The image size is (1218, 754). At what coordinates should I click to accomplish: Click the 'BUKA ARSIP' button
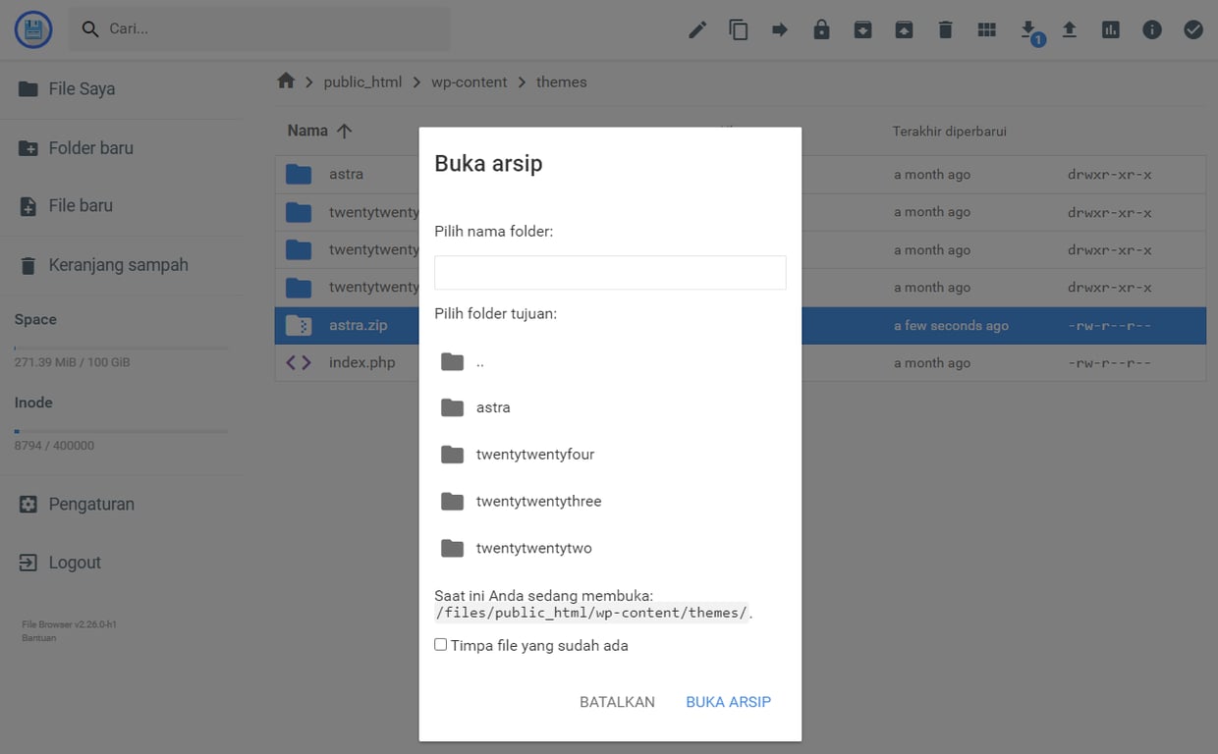pos(728,701)
